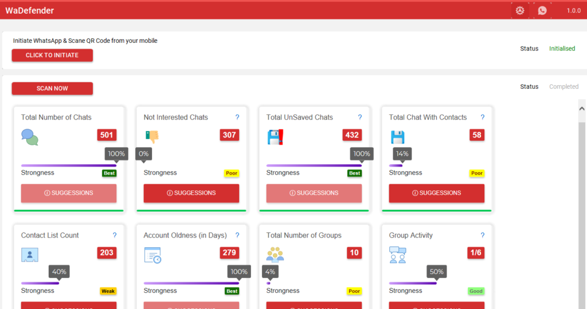Open help for Total UnSaved Chats
Image resolution: width=587 pixels, height=309 pixels.
coord(360,117)
